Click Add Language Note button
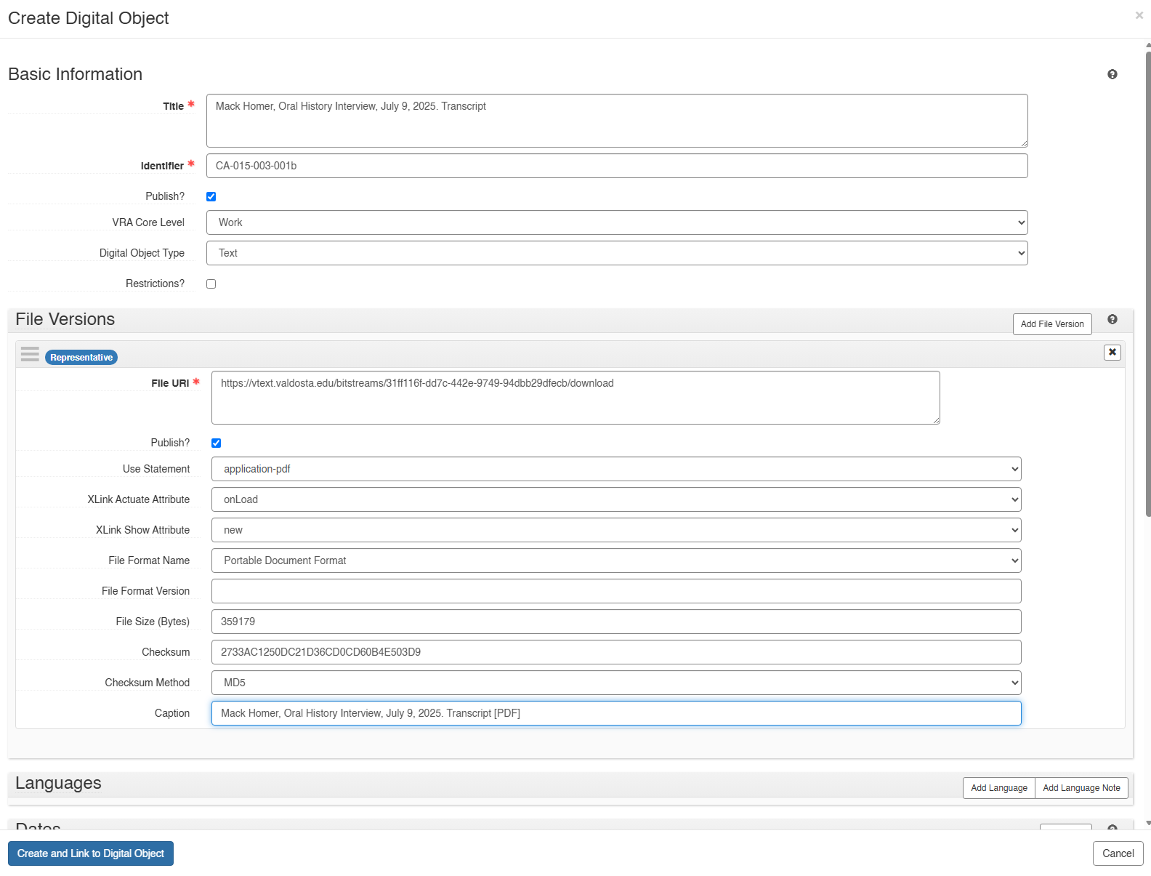 point(1081,788)
